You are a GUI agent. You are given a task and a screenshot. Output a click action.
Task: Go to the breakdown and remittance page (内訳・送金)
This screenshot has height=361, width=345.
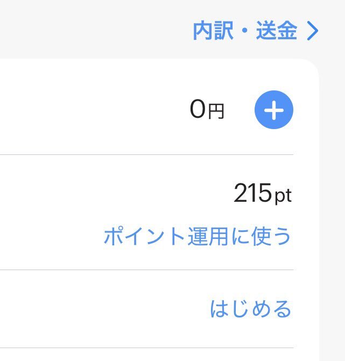point(256,31)
